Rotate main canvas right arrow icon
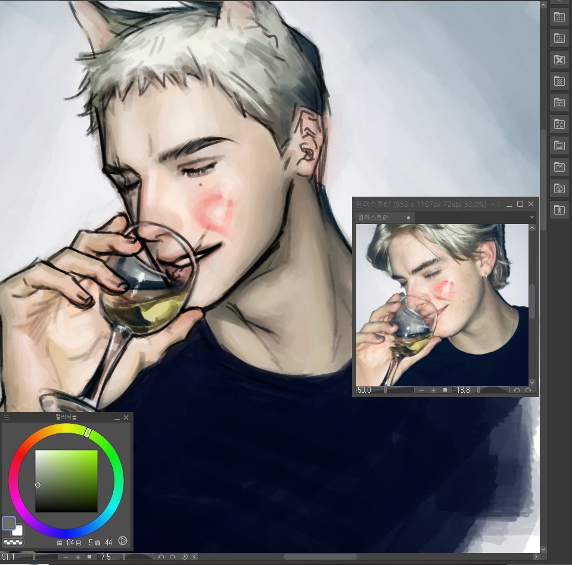 coord(173,557)
